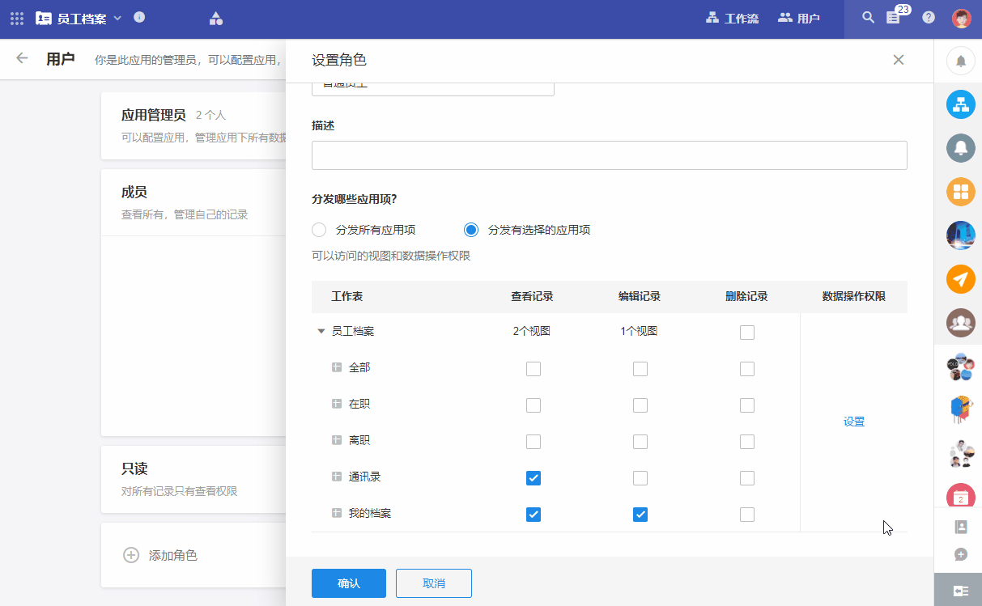Click the 设置 data permission link

[853, 422]
